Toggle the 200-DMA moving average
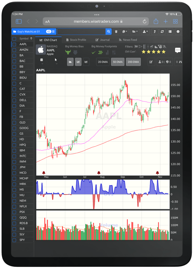 click(x=133, y=62)
